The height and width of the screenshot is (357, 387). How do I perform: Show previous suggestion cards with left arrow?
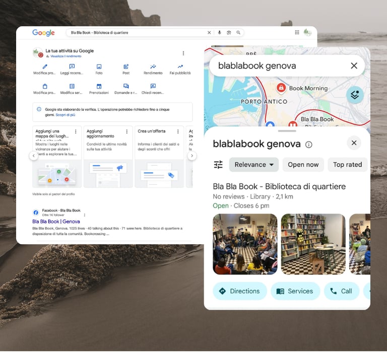coord(34,156)
